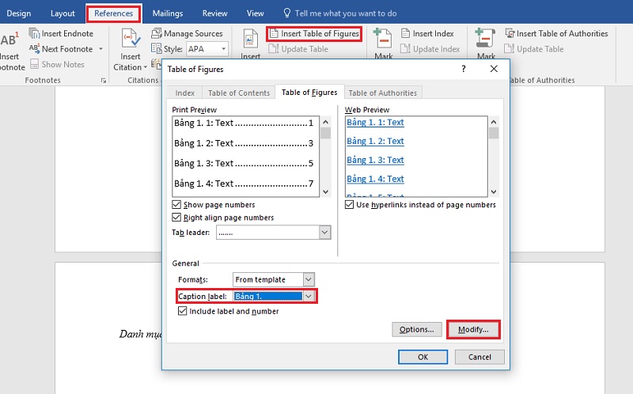Click the Modify... button
The image size is (633, 394).
(473, 329)
